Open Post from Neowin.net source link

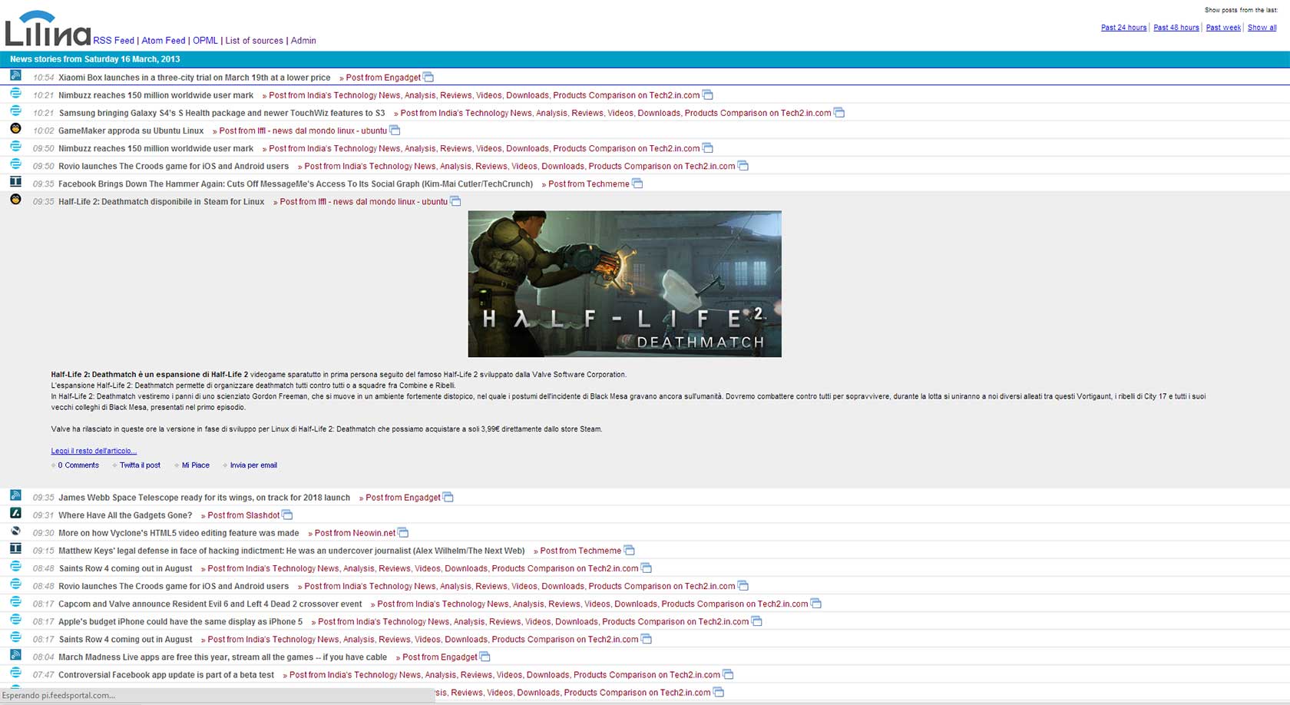click(x=355, y=533)
